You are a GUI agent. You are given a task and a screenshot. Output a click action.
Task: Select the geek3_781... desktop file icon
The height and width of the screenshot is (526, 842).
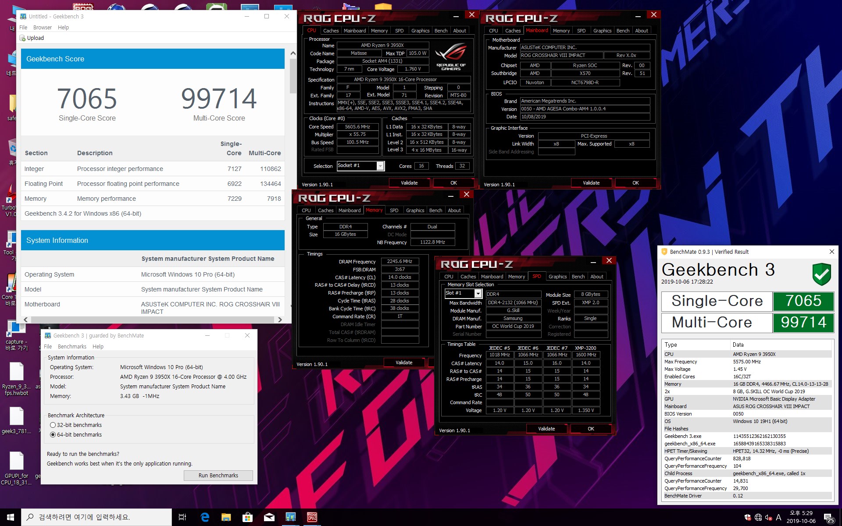click(x=16, y=420)
